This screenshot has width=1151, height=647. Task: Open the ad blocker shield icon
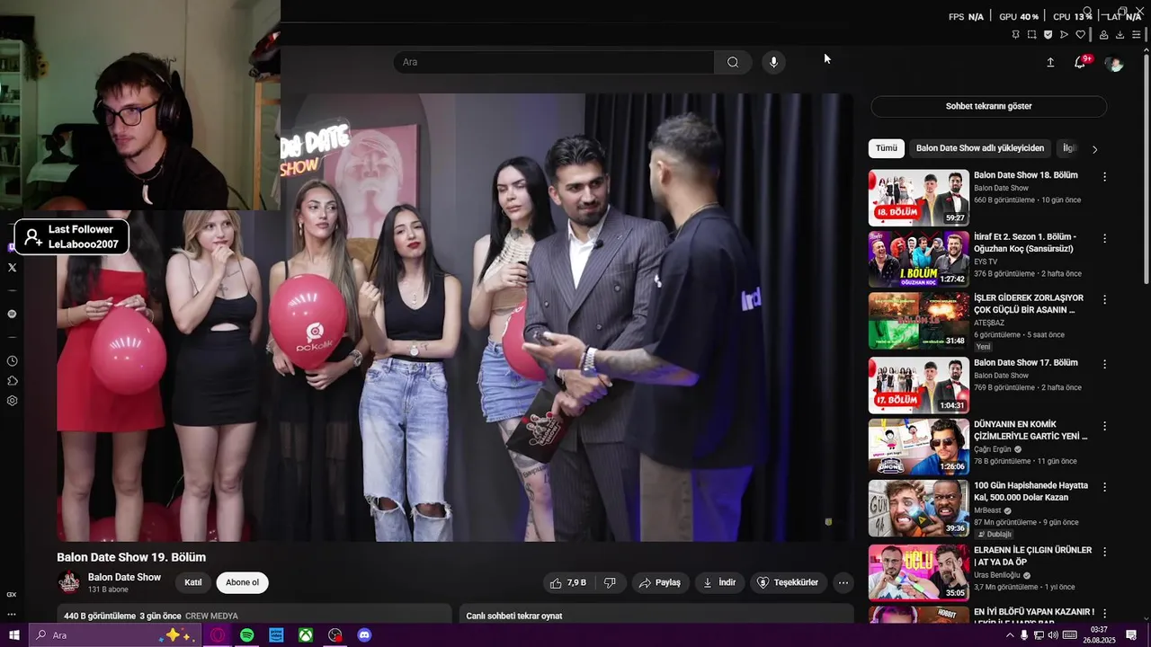[1048, 35]
